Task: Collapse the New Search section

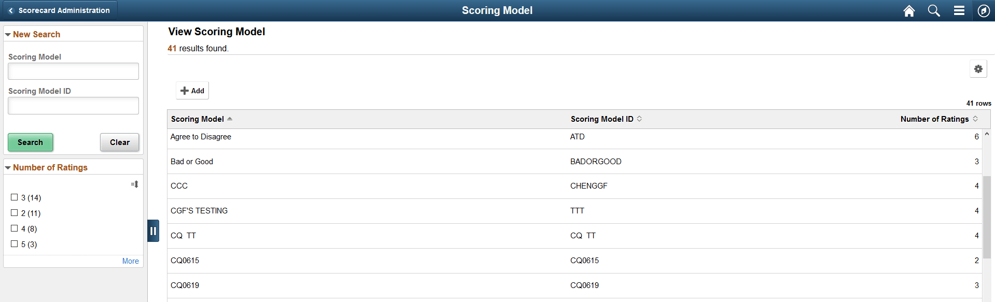Action: 8,34
